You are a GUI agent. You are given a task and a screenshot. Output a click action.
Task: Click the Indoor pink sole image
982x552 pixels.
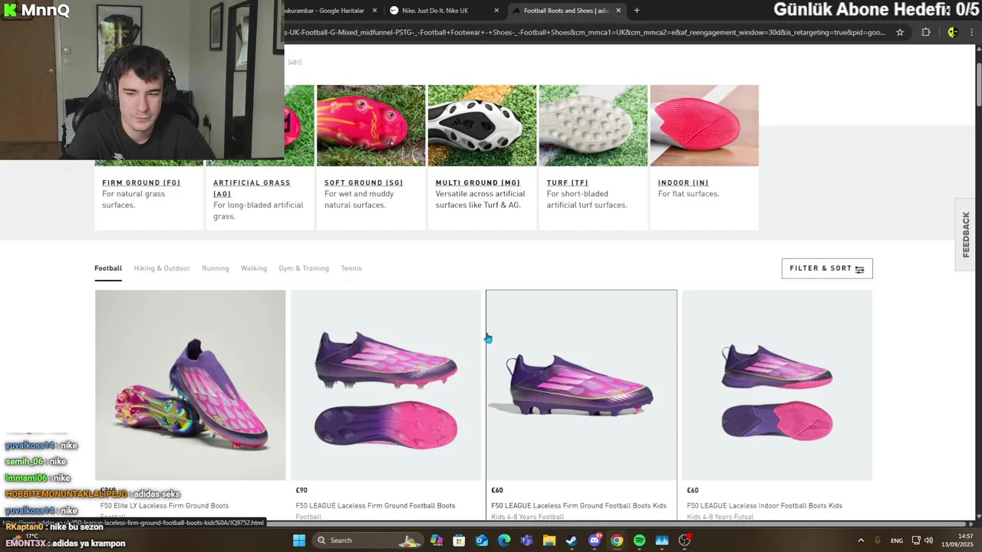pos(704,126)
